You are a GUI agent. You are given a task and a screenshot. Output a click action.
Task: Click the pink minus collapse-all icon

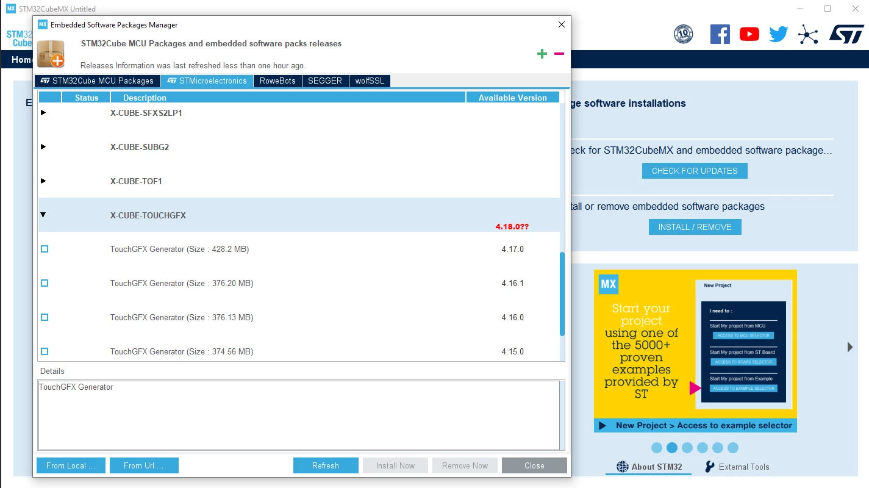(x=559, y=54)
